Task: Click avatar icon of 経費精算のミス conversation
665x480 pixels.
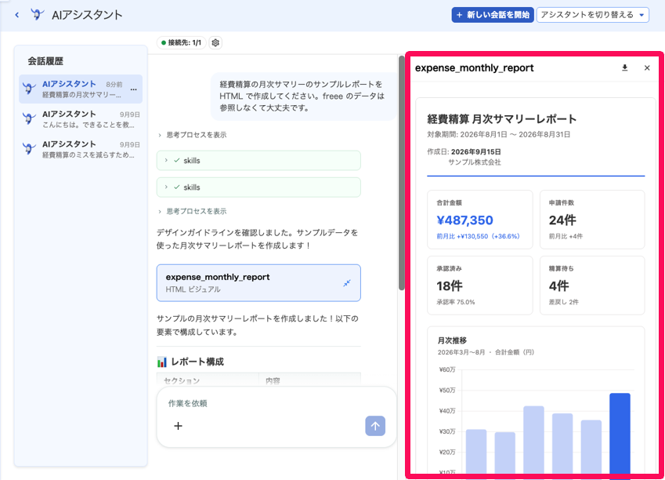Action: pyautogui.click(x=29, y=149)
